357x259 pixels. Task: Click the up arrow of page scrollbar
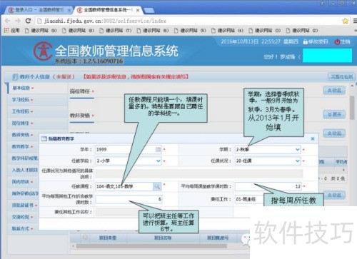point(353,86)
